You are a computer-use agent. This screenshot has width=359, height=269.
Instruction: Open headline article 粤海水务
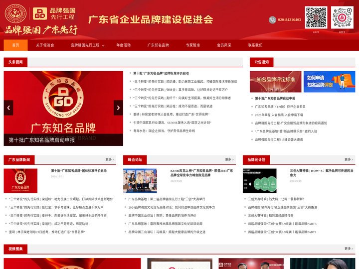164,131
